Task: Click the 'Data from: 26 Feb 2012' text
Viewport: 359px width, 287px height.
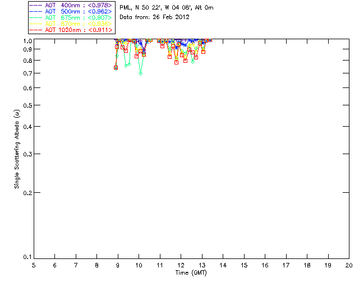Action: (x=154, y=17)
